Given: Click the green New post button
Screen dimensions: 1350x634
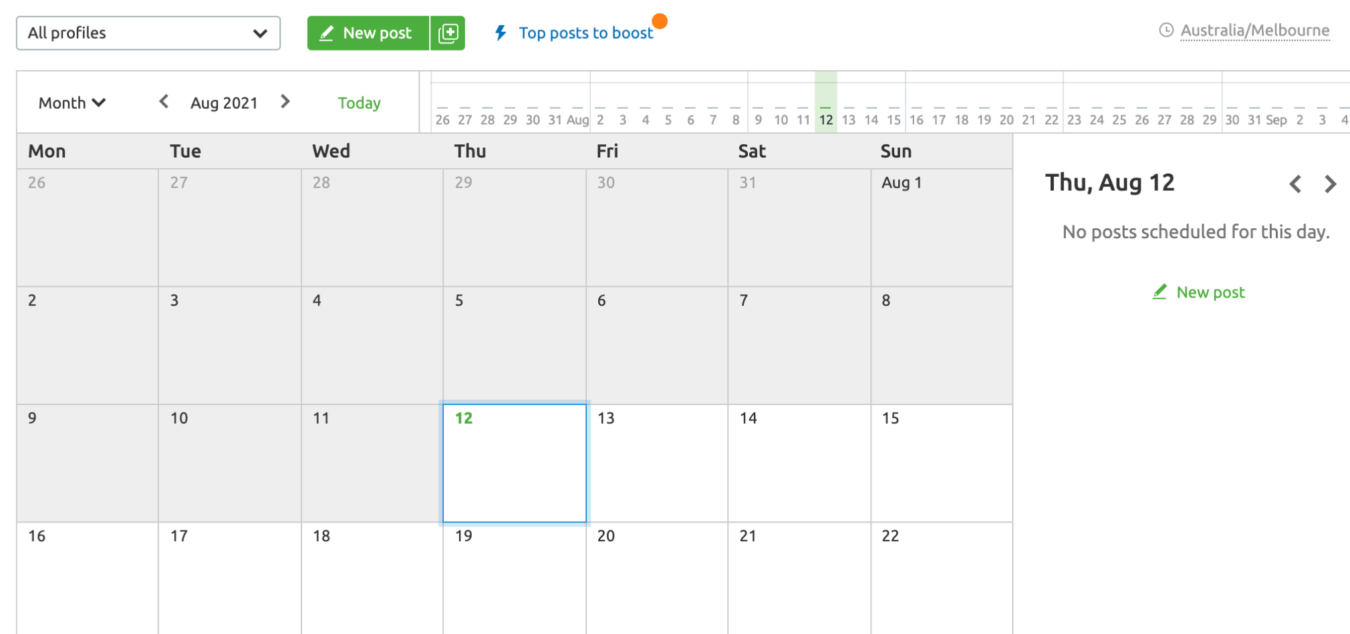Looking at the screenshot, I should click(368, 33).
